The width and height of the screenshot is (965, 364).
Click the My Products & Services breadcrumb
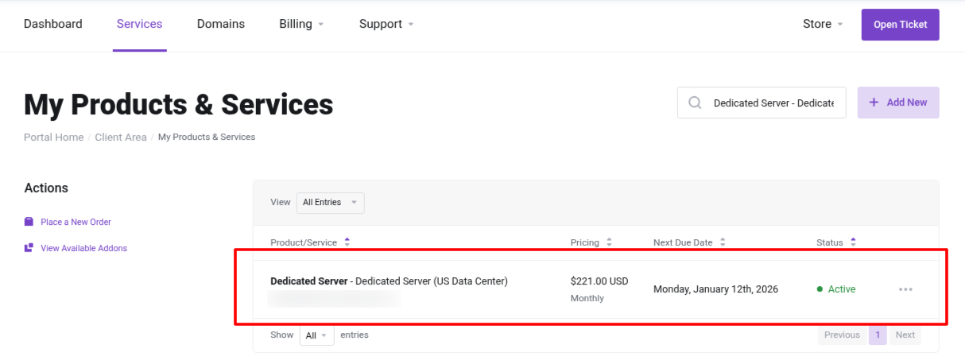click(207, 137)
